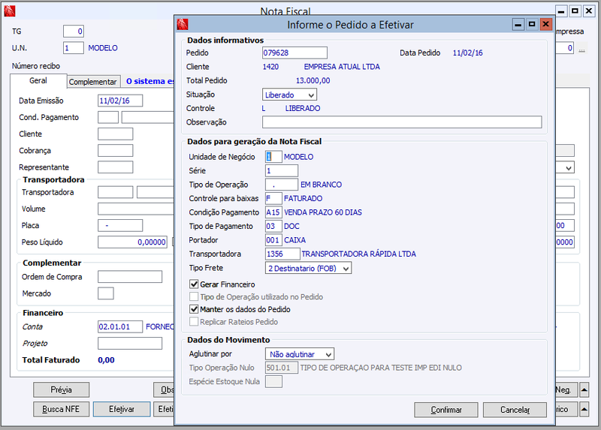
Task: Click the bottom up-arrow button in Nota Fiscal
Action: pos(584,409)
